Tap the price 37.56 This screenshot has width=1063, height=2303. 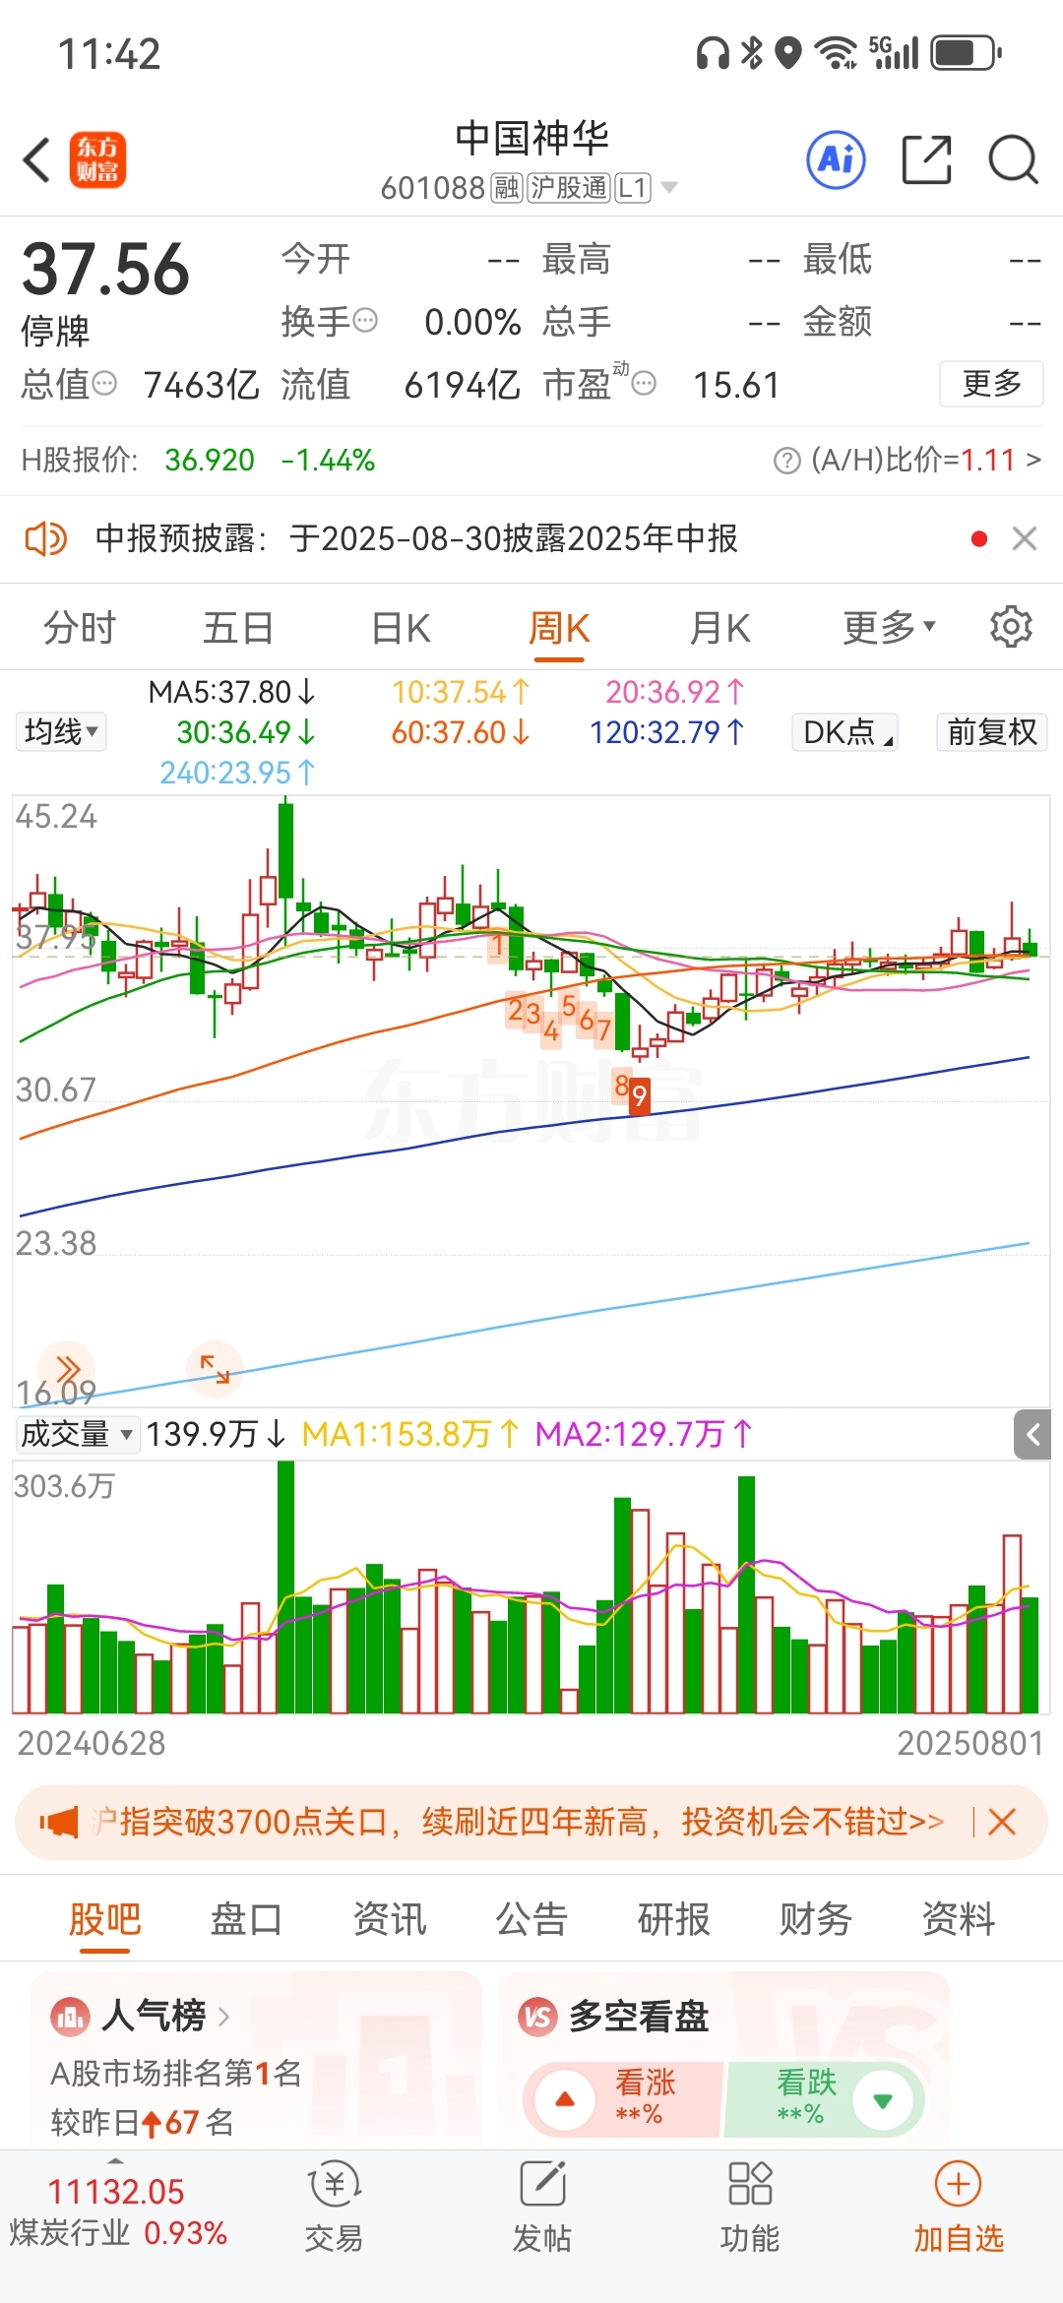pyautogui.click(x=105, y=269)
